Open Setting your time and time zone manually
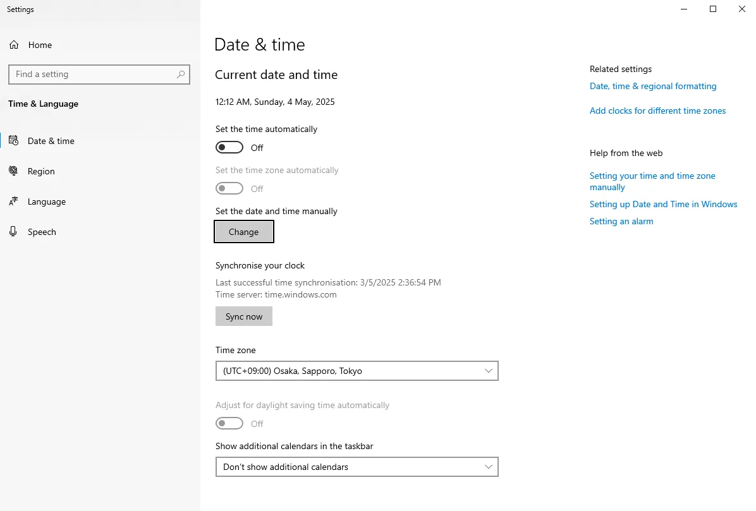 pyautogui.click(x=652, y=181)
